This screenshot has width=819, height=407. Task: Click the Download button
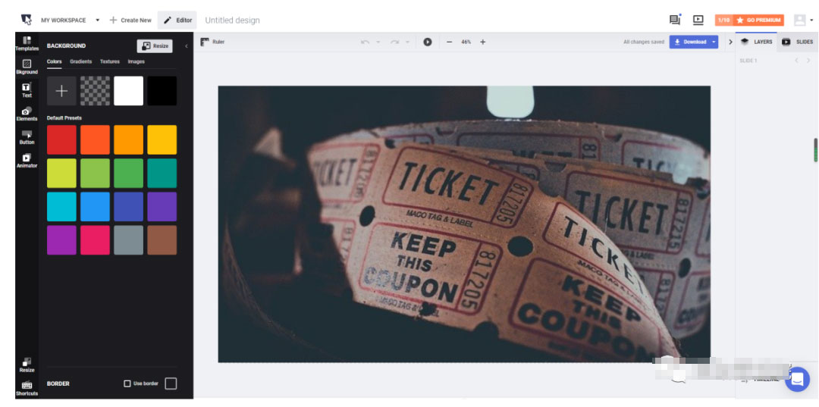point(689,42)
